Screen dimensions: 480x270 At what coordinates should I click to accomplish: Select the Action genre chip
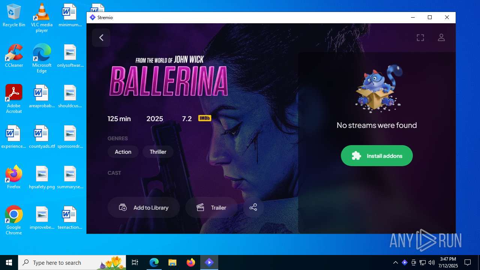coord(123,152)
